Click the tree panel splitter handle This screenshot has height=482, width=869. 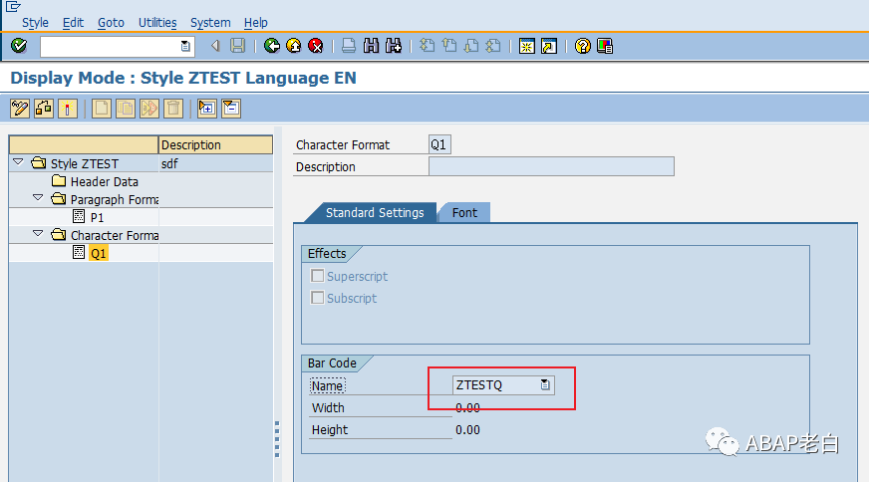tap(277, 439)
